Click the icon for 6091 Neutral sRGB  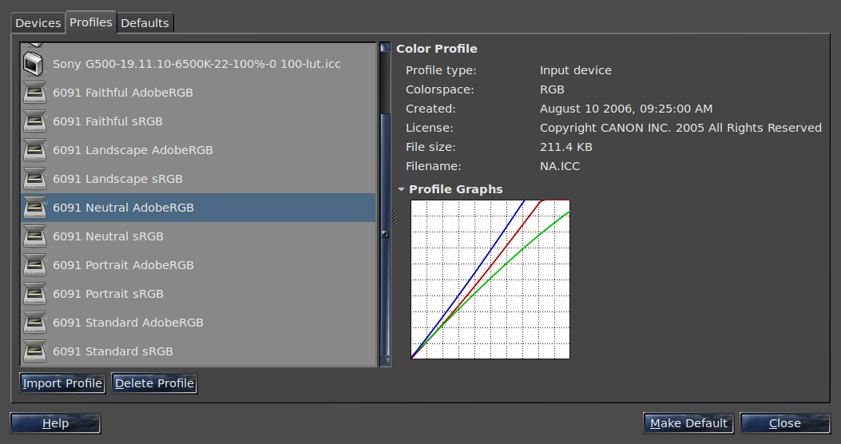point(34,236)
